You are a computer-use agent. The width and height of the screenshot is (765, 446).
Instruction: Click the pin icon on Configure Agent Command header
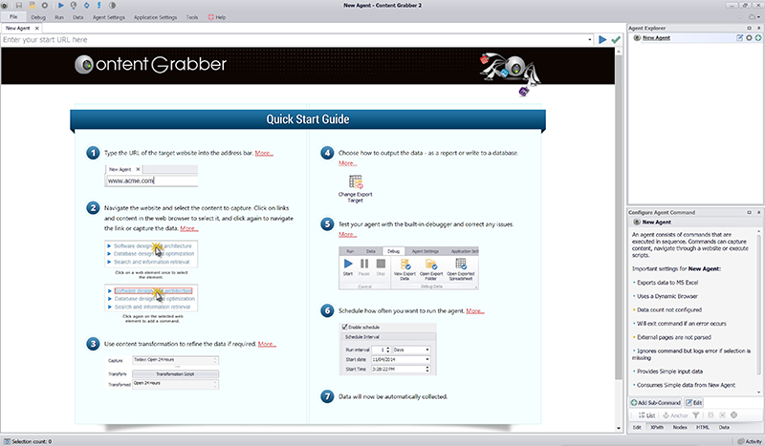(758, 213)
